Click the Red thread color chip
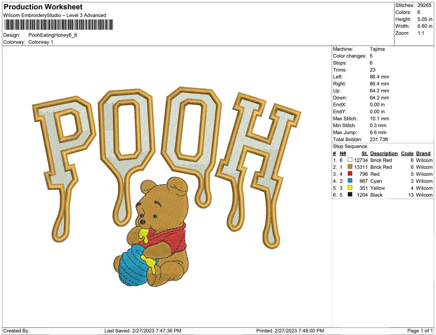Image resolution: width=436 pixels, height=335 pixels. [x=351, y=174]
